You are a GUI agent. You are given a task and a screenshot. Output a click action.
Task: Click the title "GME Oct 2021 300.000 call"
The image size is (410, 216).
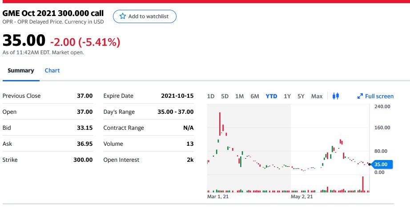[53, 13]
